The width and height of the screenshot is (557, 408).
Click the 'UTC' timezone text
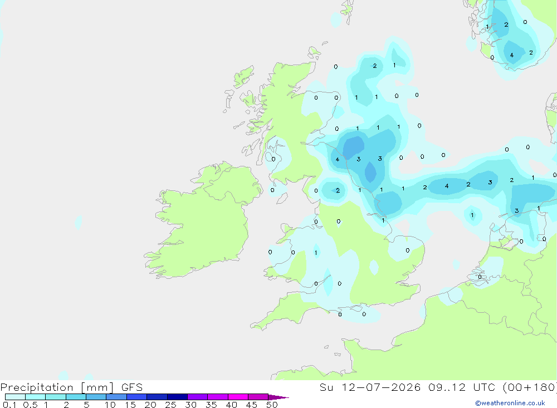click(484, 387)
